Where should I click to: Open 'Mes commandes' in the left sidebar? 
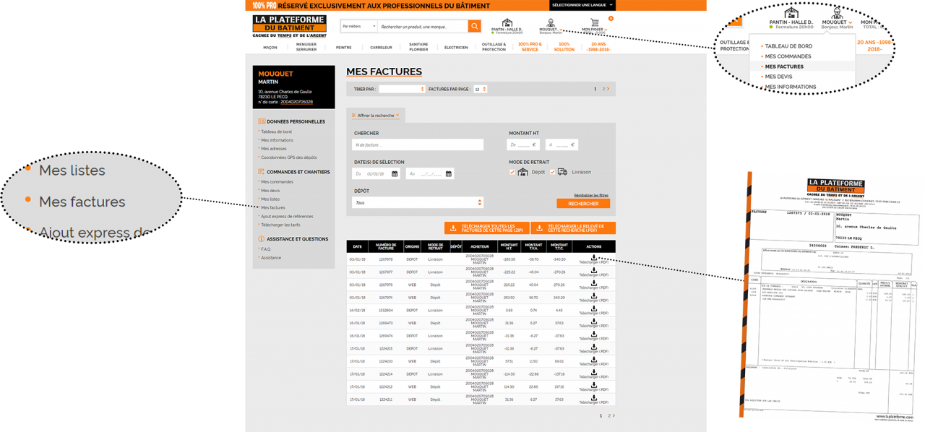[x=277, y=182]
